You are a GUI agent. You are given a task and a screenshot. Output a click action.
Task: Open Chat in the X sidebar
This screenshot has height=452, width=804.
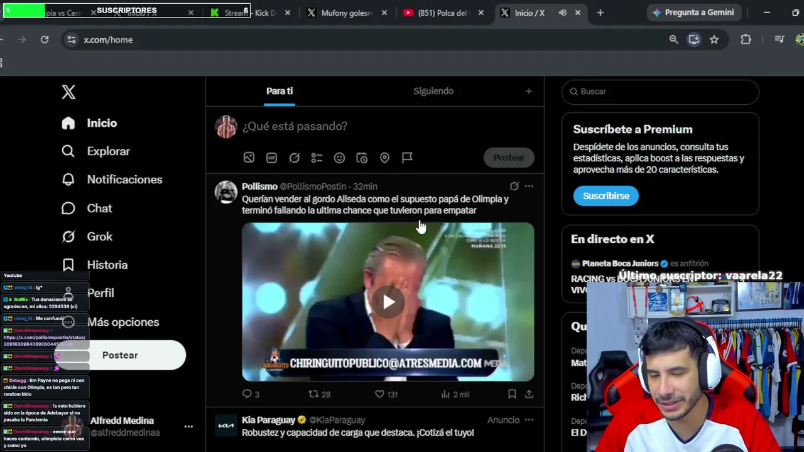point(87,208)
